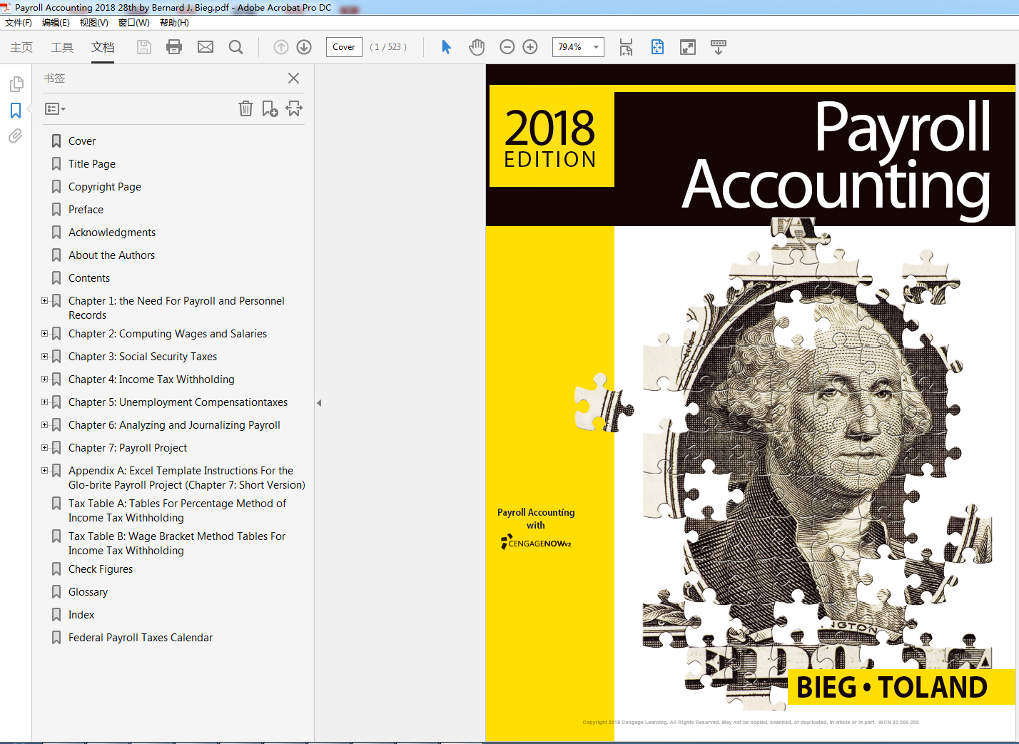Collapse the navigation pane arrow
The width and height of the screenshot is (1019, 744).
click(x=319, y=403)
